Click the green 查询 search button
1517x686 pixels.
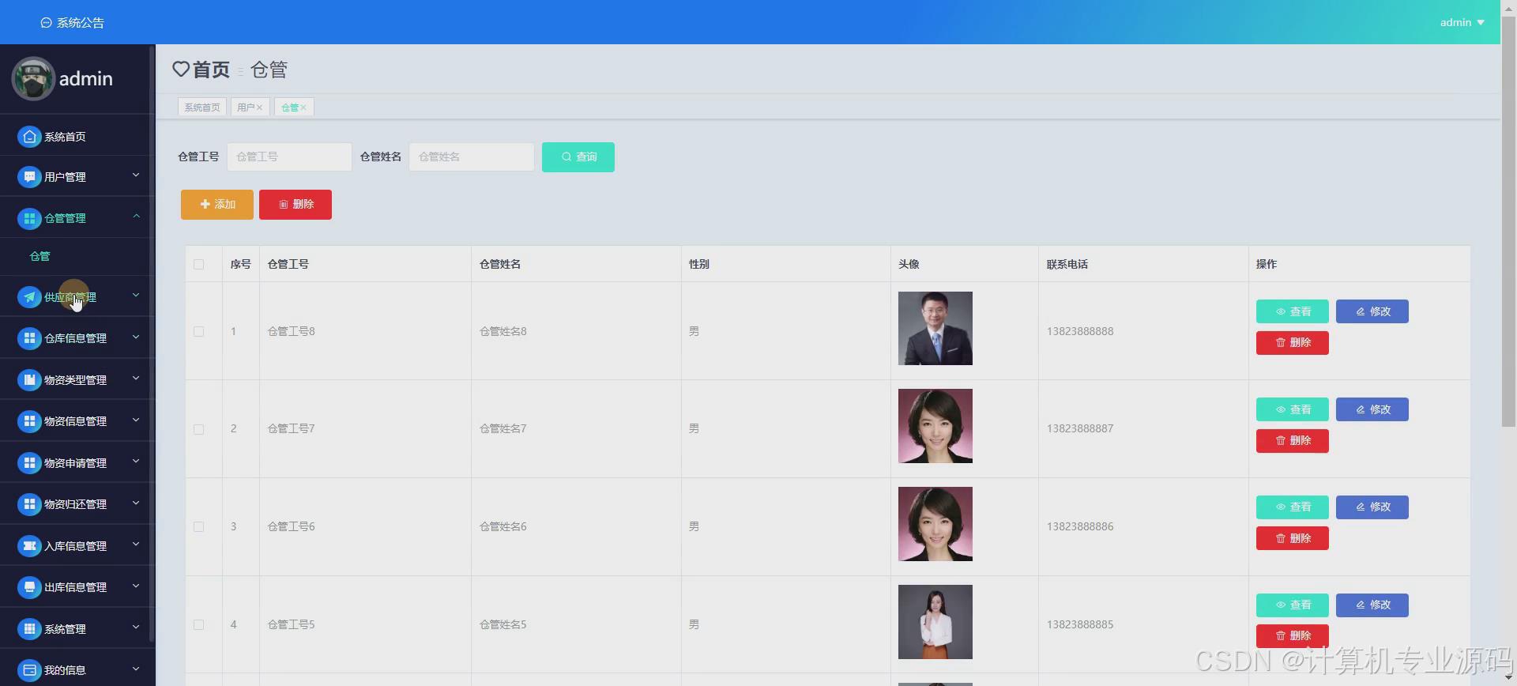(578, 157)
